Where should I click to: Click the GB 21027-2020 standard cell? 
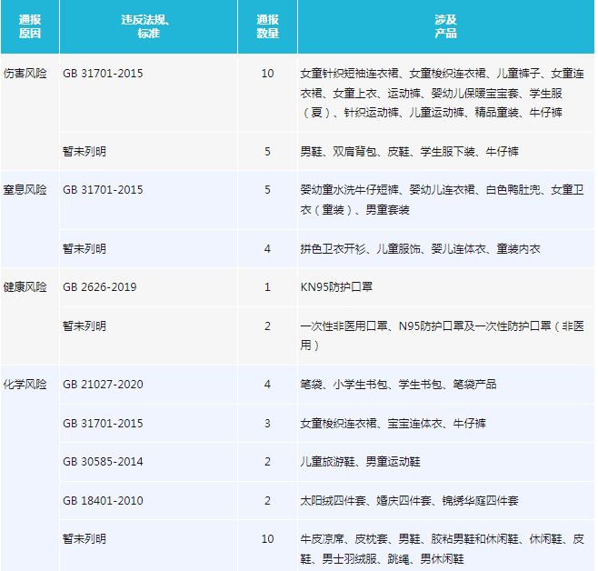[103, 384]
